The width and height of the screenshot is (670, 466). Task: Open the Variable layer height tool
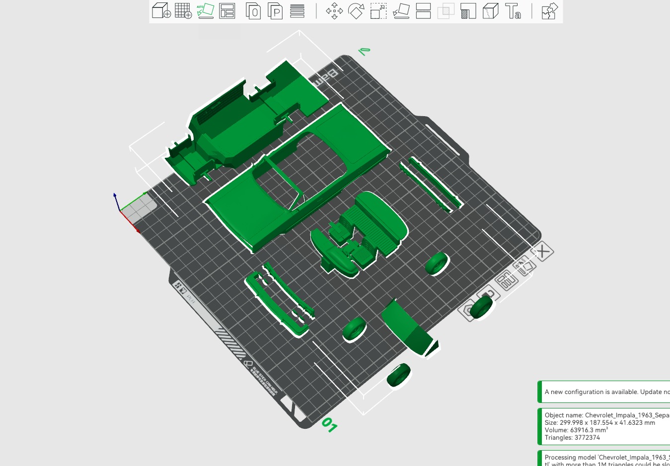pyautogui.click(x=297, y=11)
